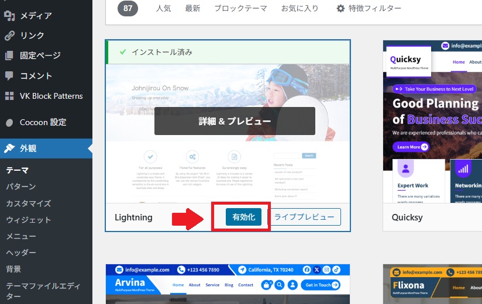Click the Comments speech bubble icon

pyautogui.click(x=9, y=75)
